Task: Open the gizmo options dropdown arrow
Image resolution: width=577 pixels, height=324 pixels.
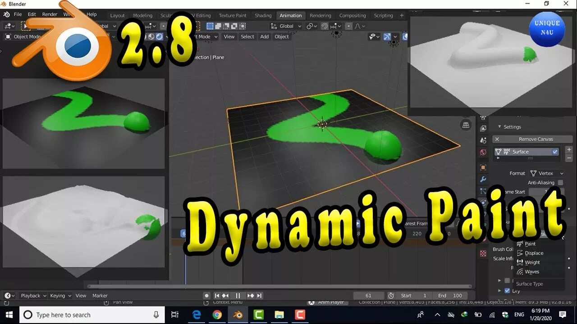Action: tap(395, 37)
